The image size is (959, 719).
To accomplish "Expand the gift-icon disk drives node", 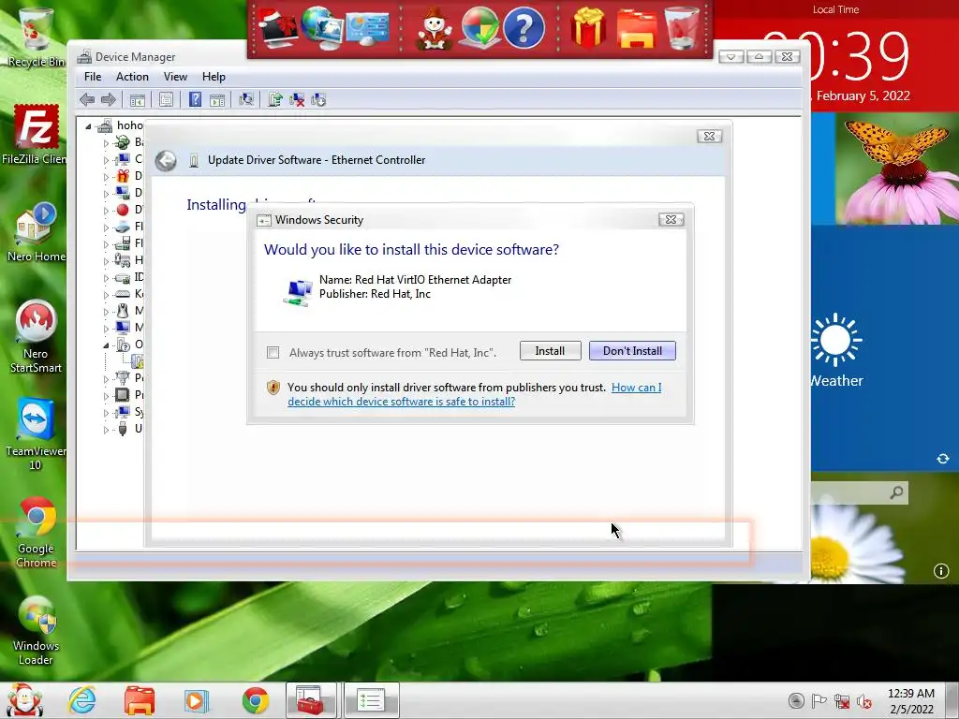I will click(x=106, y=177).
